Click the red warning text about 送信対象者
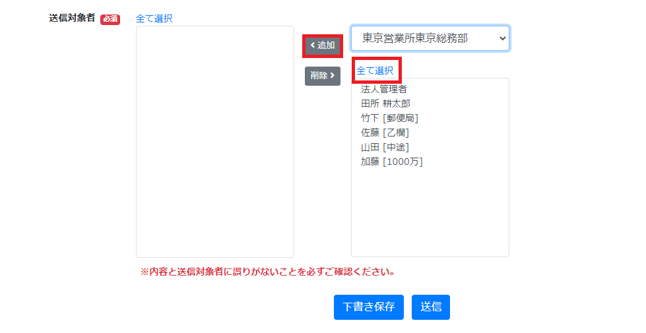Viewport: 646px width, 333px height. pos(268,272)
